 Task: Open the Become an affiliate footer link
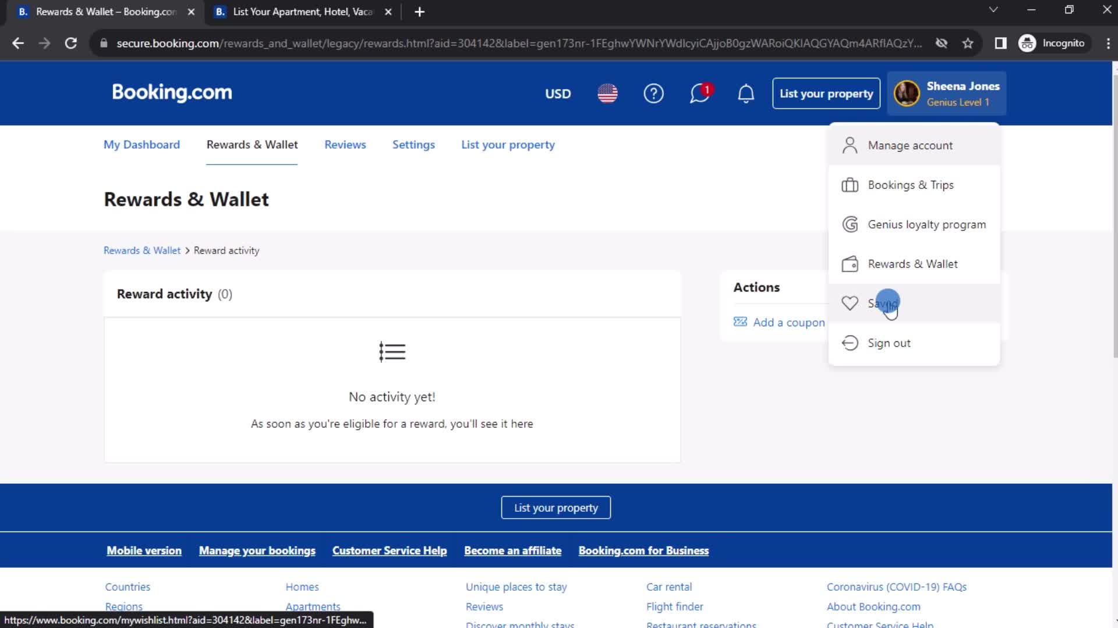513,551
